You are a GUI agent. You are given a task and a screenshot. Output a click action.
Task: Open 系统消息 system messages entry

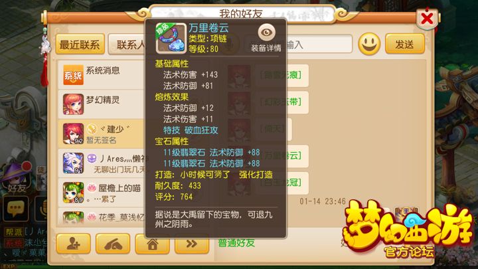102,74
